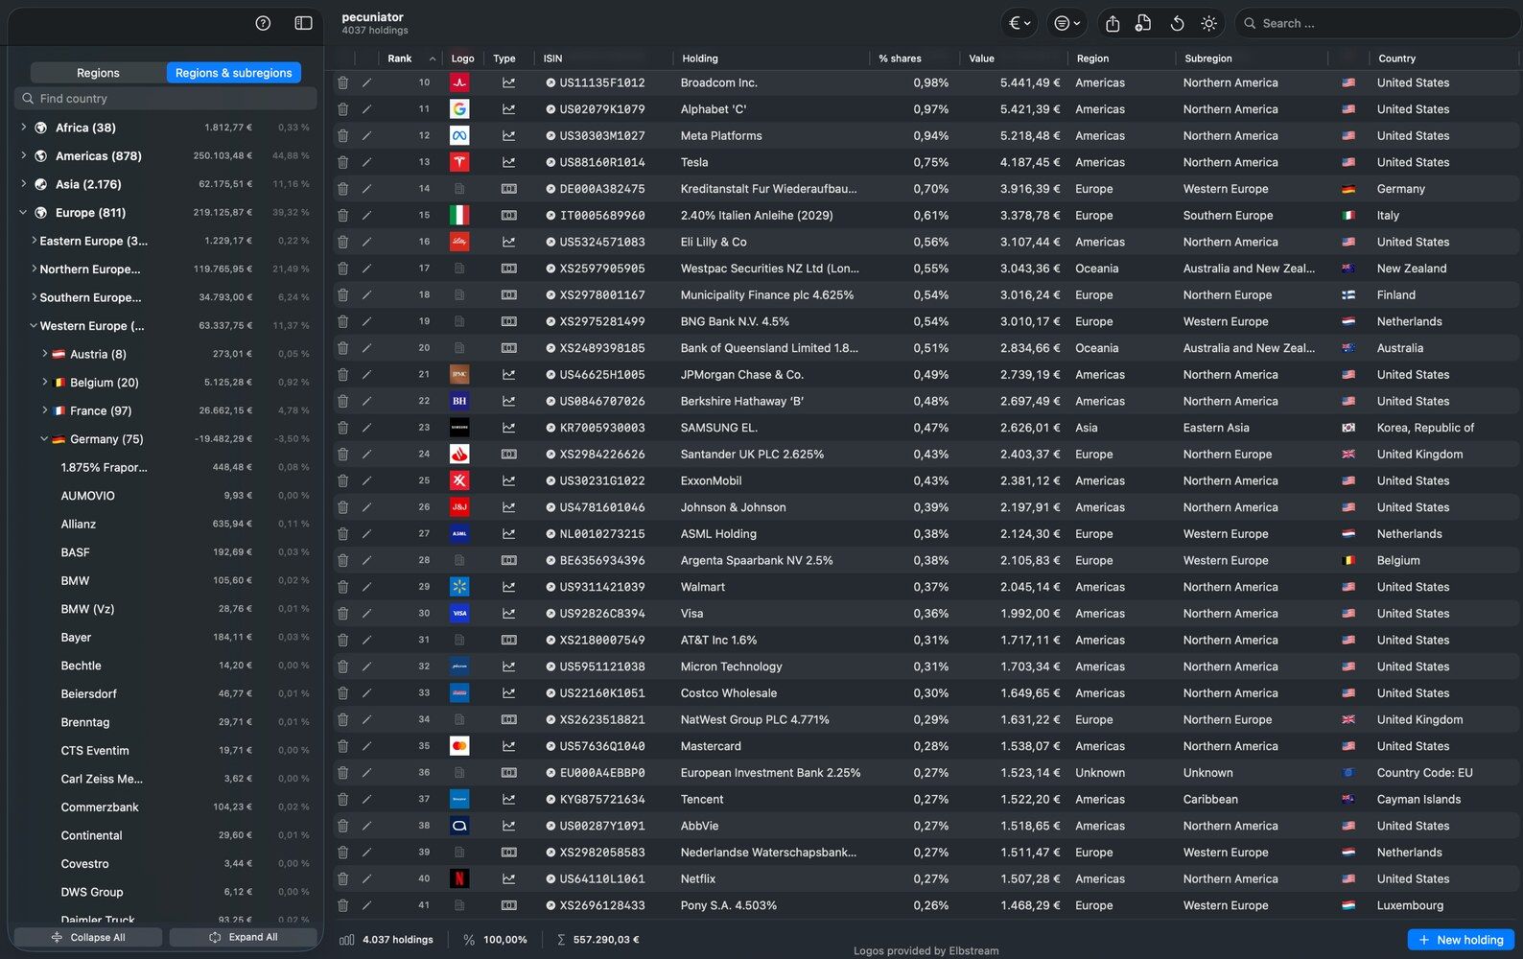
Task: Collapse the Germany (75) country node
Action: [44, 439]
